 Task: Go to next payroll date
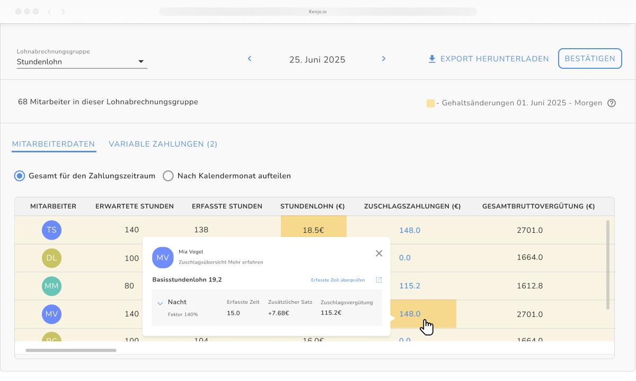click(x=384, y=59)
